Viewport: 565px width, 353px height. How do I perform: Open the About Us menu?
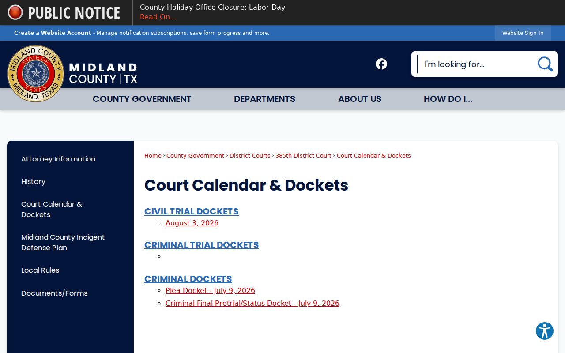click(360, 99)
